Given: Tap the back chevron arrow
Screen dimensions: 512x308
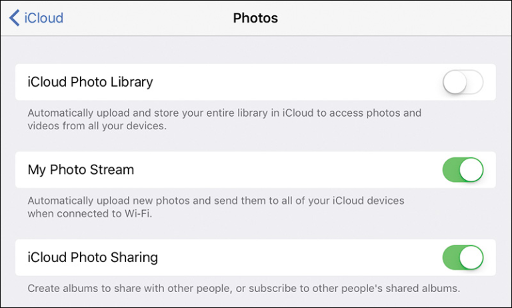Looking at the screenshot, I should [x=14, y=18].
